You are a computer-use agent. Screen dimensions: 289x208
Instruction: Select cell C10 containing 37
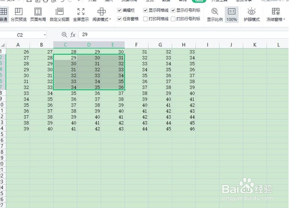point(65,105)
